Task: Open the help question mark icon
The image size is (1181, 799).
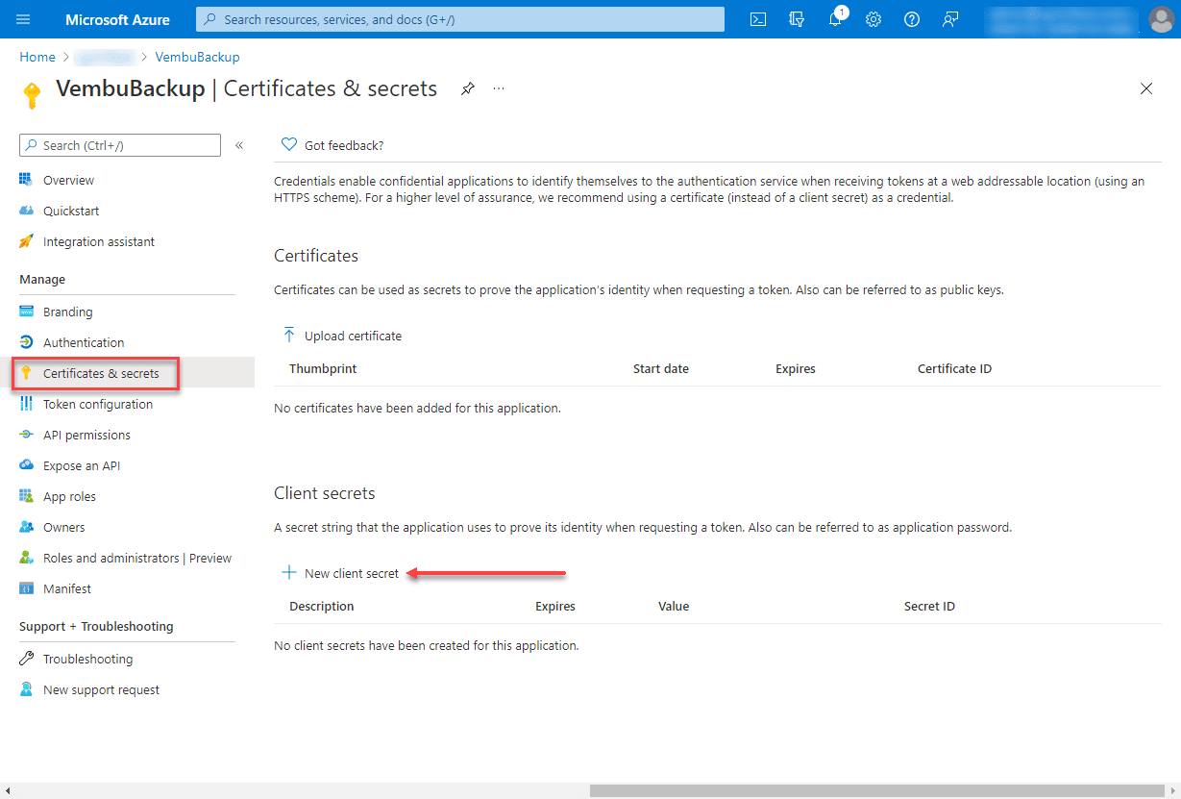Action: [x=912, y=19]
